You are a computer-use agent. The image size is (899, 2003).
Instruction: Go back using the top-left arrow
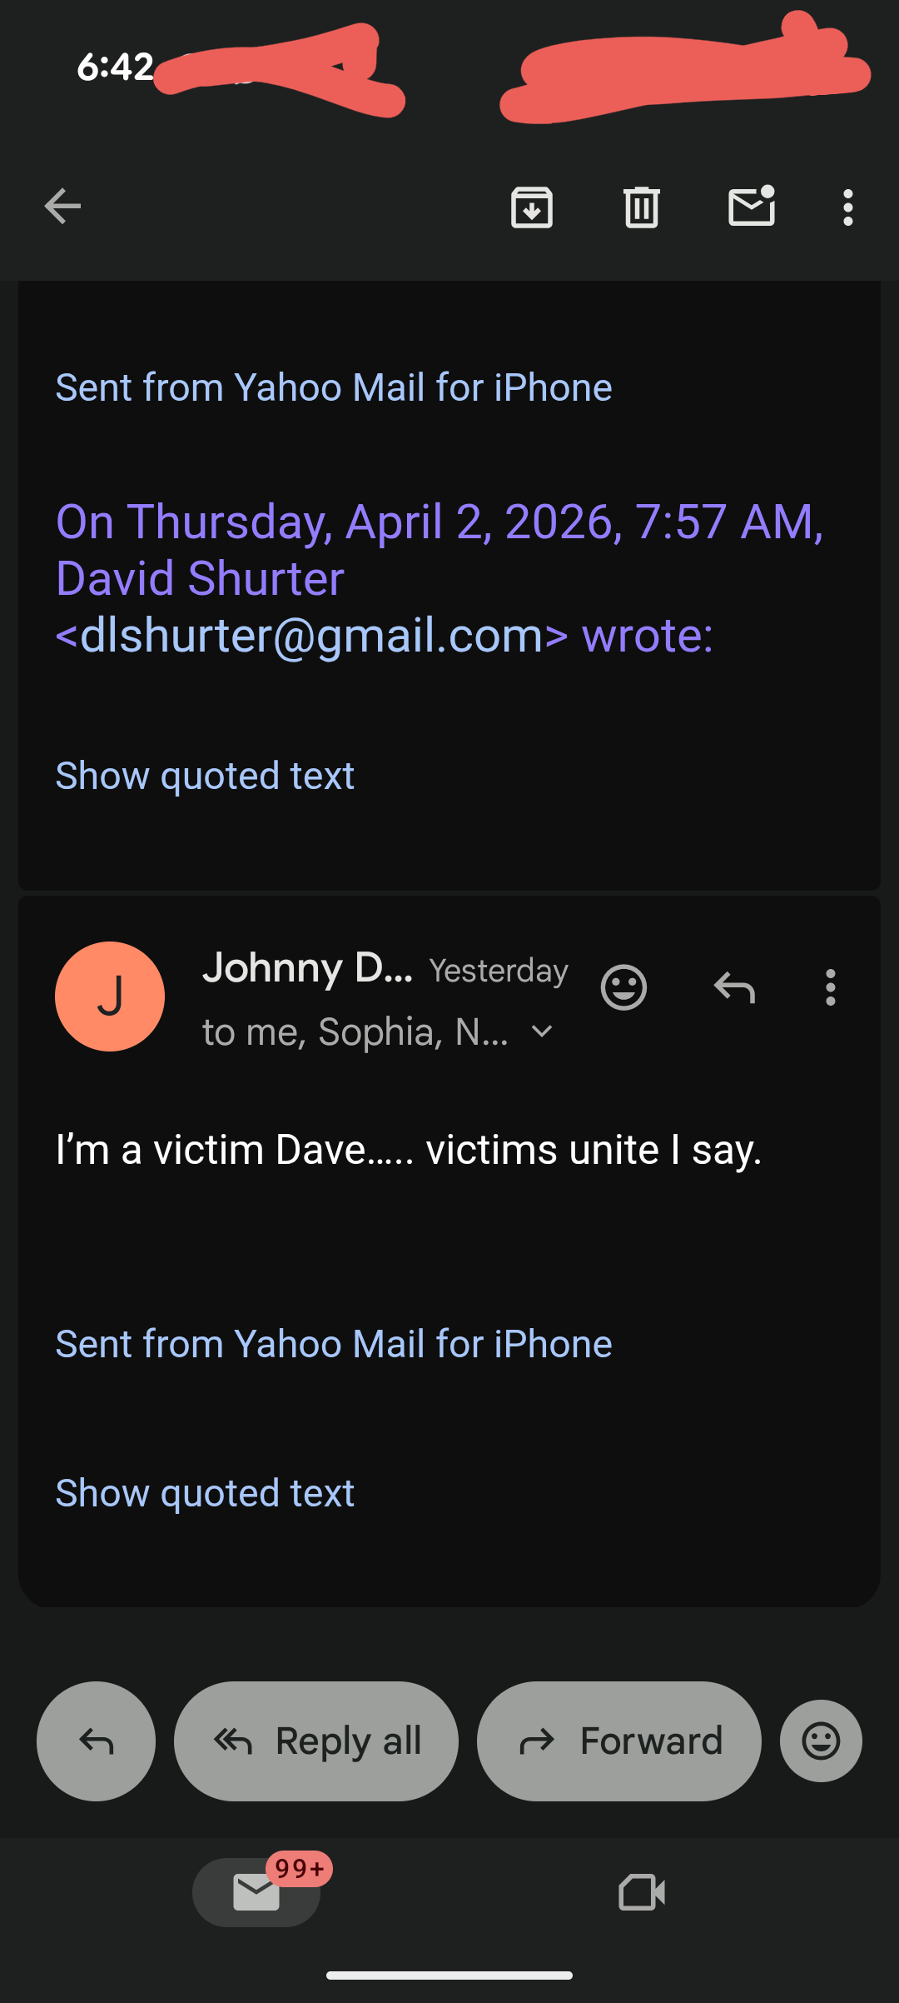point(62,207)
